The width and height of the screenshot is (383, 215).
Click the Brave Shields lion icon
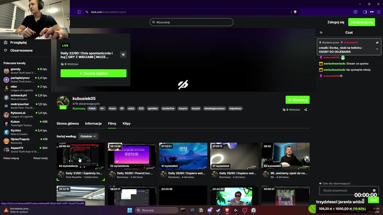295,12
